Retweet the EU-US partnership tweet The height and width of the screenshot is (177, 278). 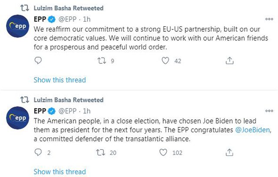coord(102,61)
